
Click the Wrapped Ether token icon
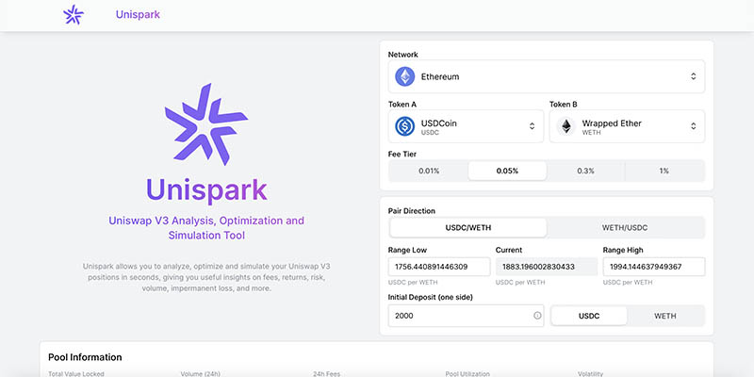(566, 126)
